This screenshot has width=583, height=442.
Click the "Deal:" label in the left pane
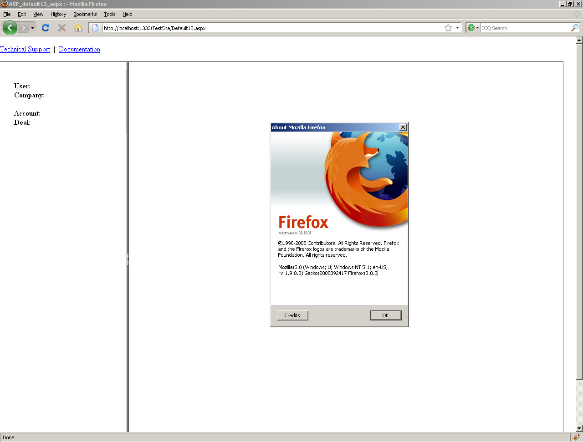point(22,122)
